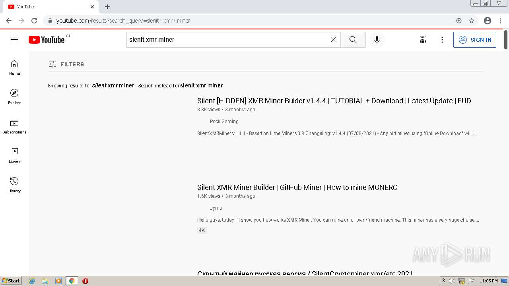Open 'Silent [HIDDEN] XMR Miner Bulder v1.4.4' video
This screenshot has width=509, height=286.
pyautogui.click(x=334, y=101)
